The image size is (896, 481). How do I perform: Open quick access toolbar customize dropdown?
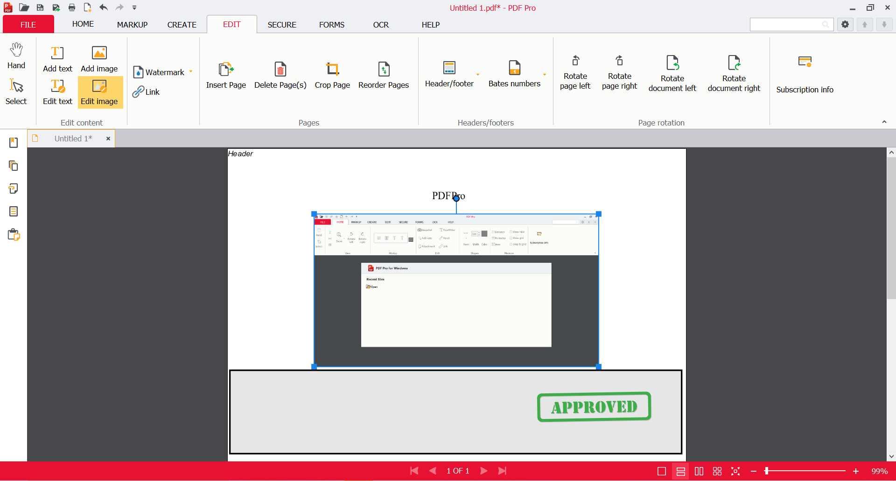click(134, 7)
